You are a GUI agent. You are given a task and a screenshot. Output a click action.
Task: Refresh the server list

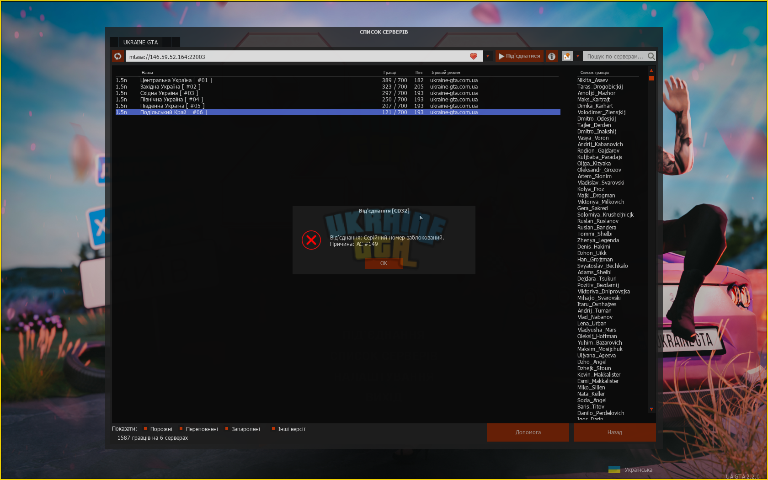pos(118,56)
